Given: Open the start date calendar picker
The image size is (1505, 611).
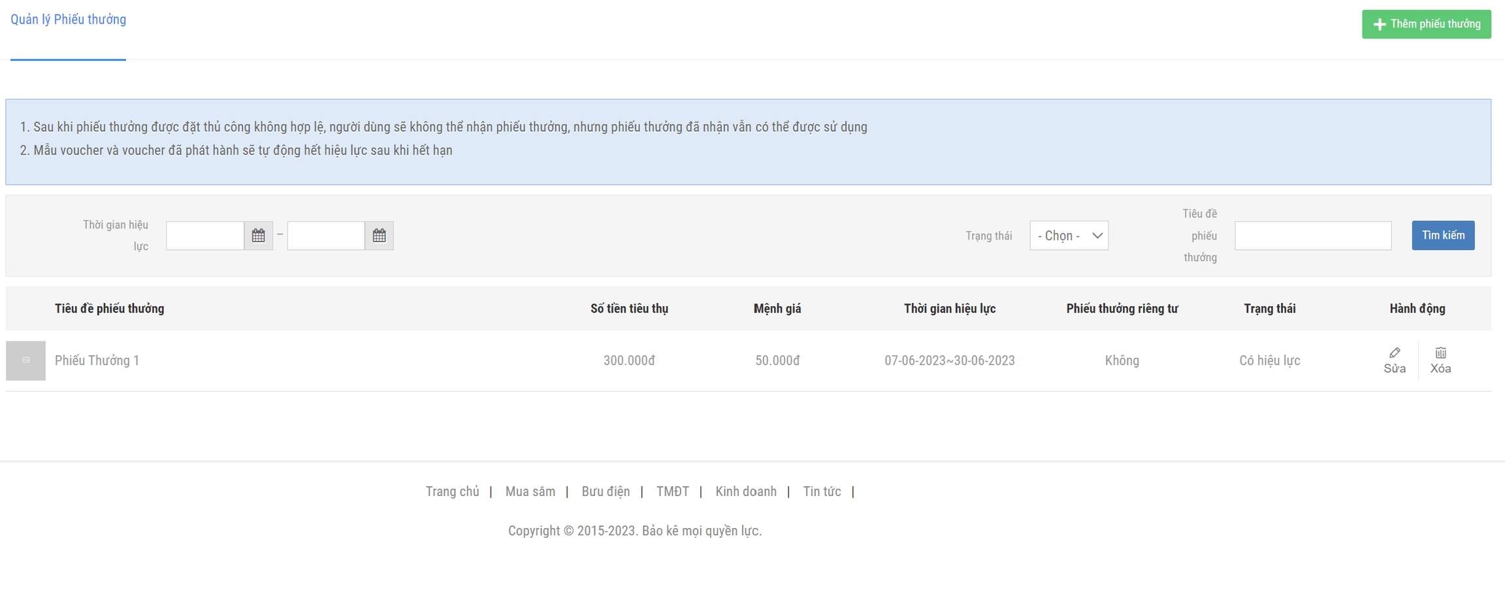Looking at the screenshot, I should 258,236.
